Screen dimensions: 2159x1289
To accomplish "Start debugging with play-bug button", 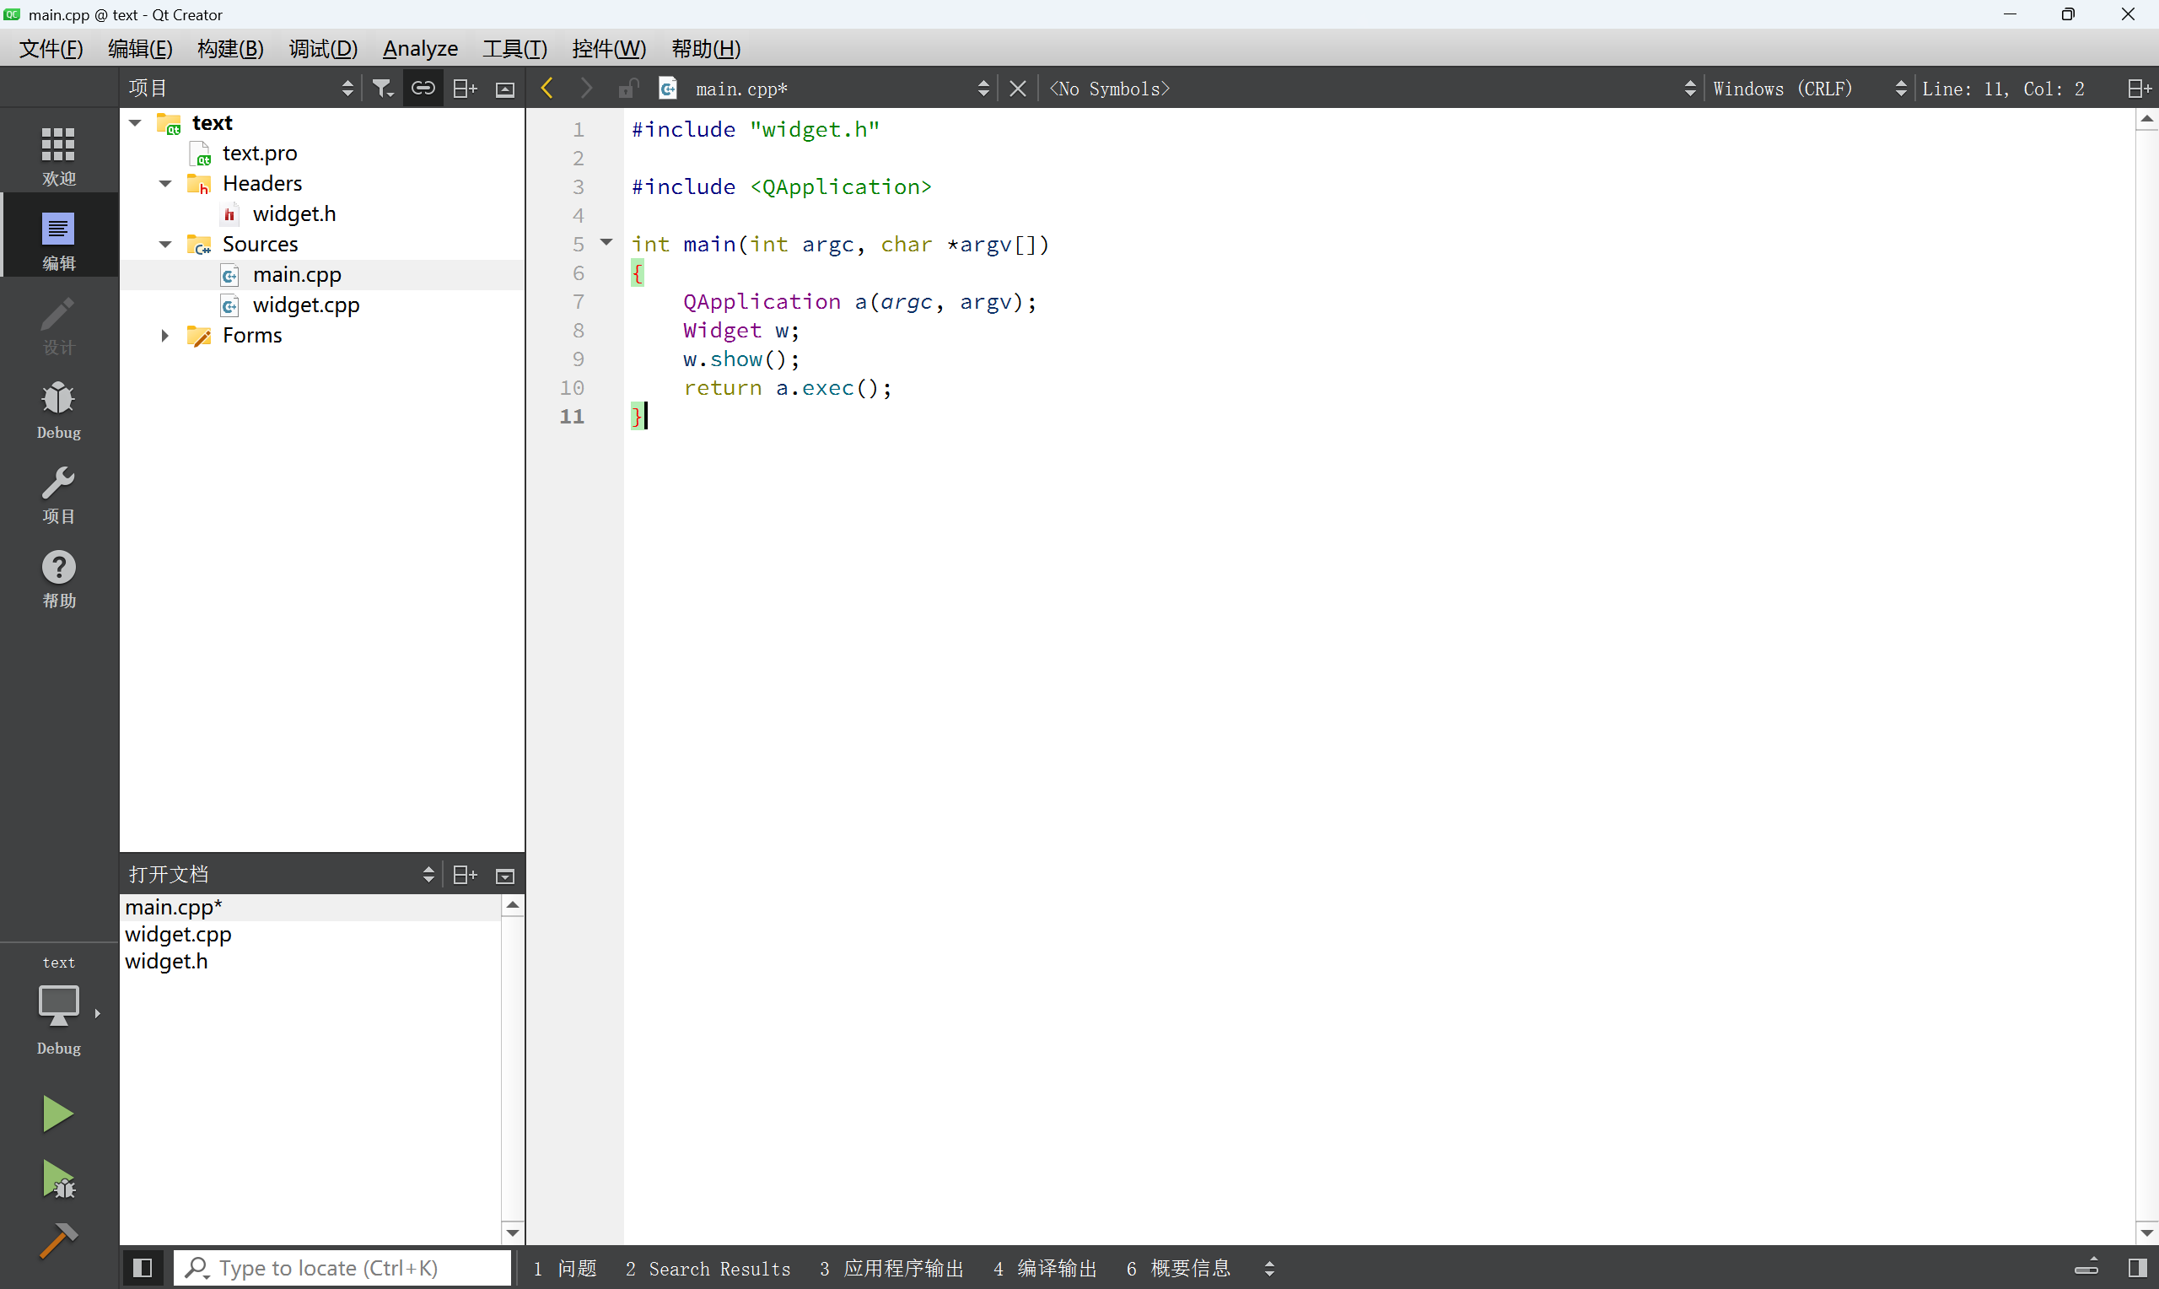I will point(58,1178).
